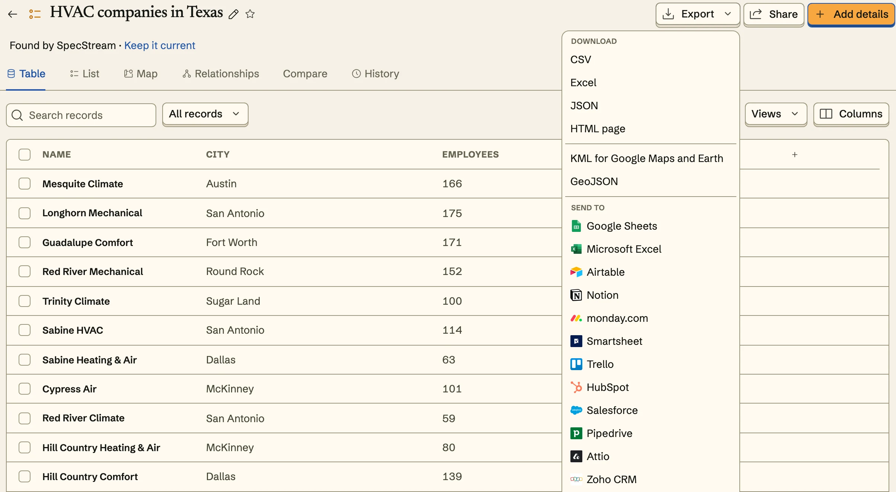Tick the select-all header checkbox
Screen dimensions: 896x492
point(25,155)
